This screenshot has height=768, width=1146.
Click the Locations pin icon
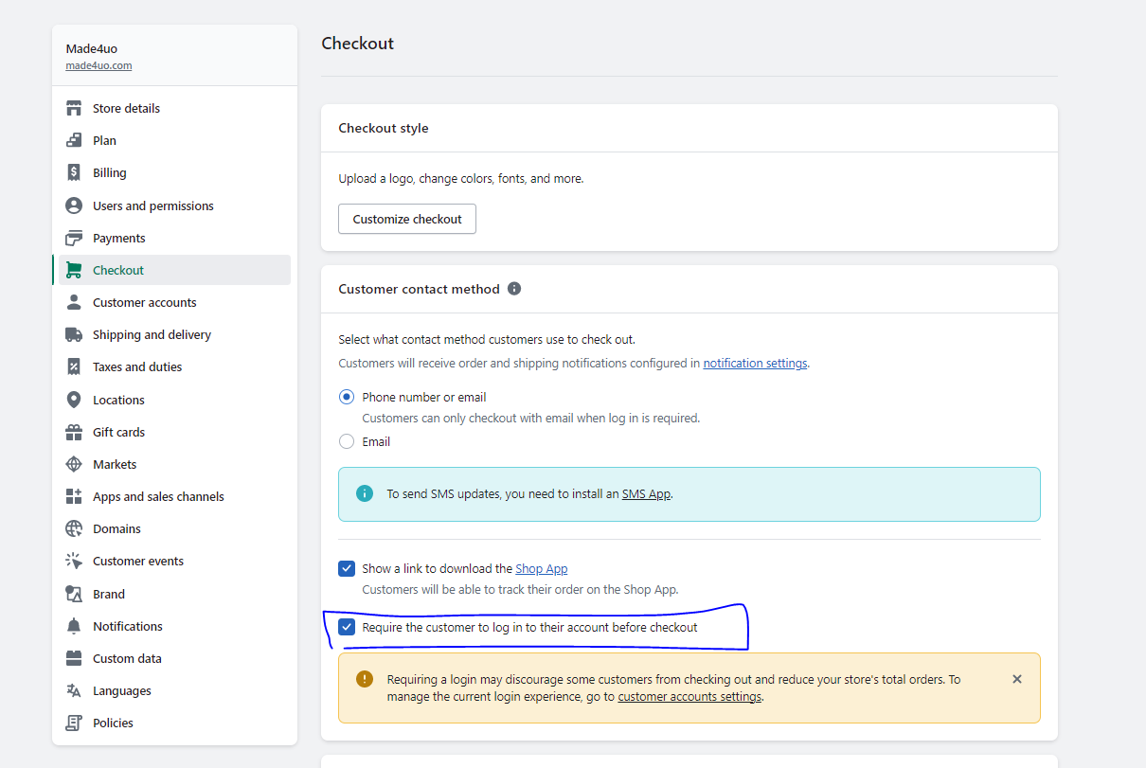pos(74,400)
